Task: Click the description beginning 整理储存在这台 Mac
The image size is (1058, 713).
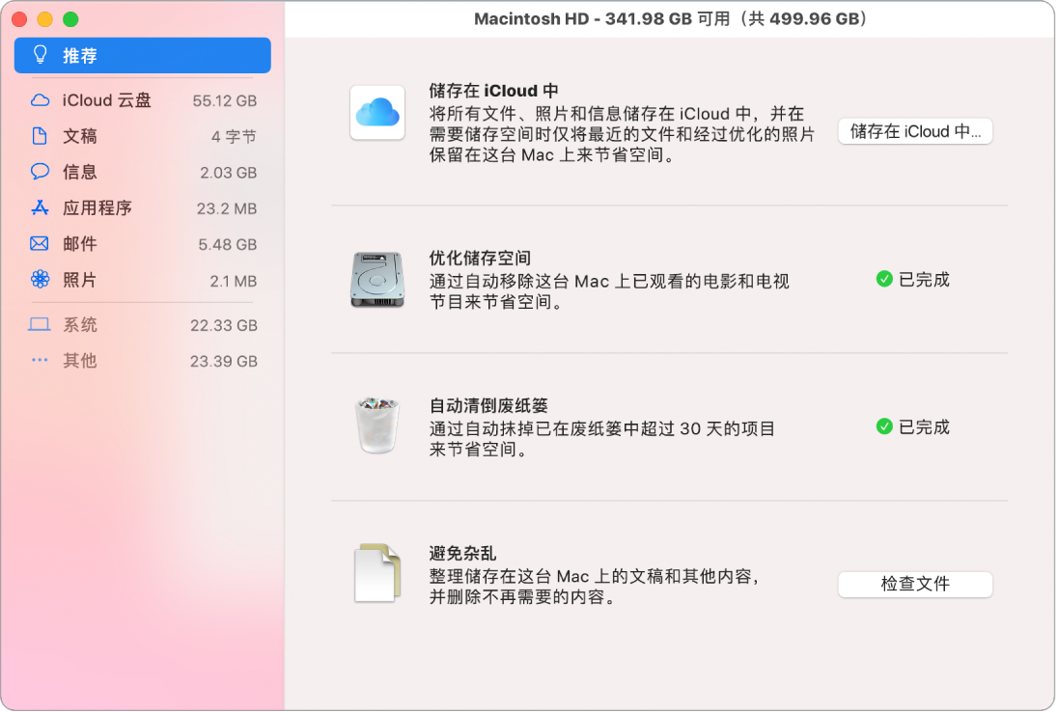Action: [x=596, y=587]
